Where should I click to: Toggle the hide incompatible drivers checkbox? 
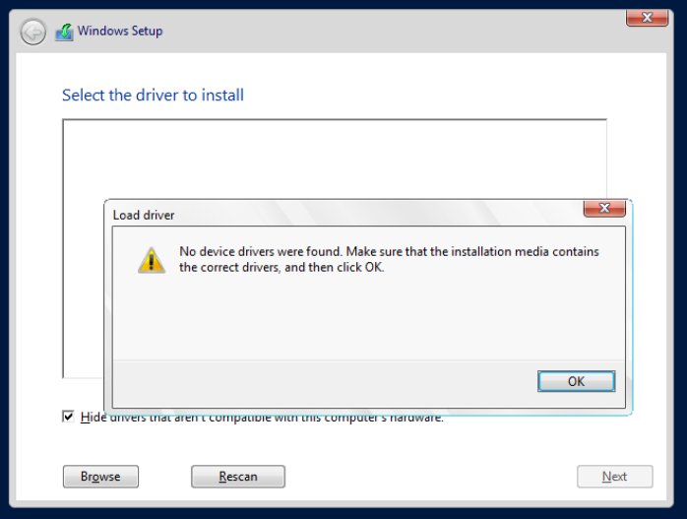coord(68,417)
